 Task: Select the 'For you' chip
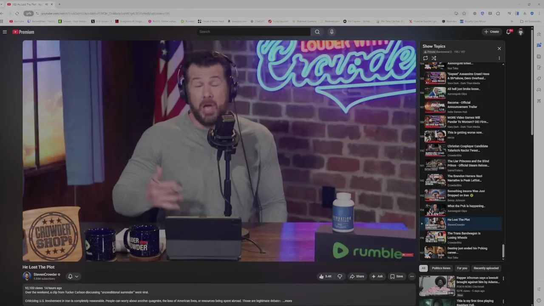coord(462,268)
